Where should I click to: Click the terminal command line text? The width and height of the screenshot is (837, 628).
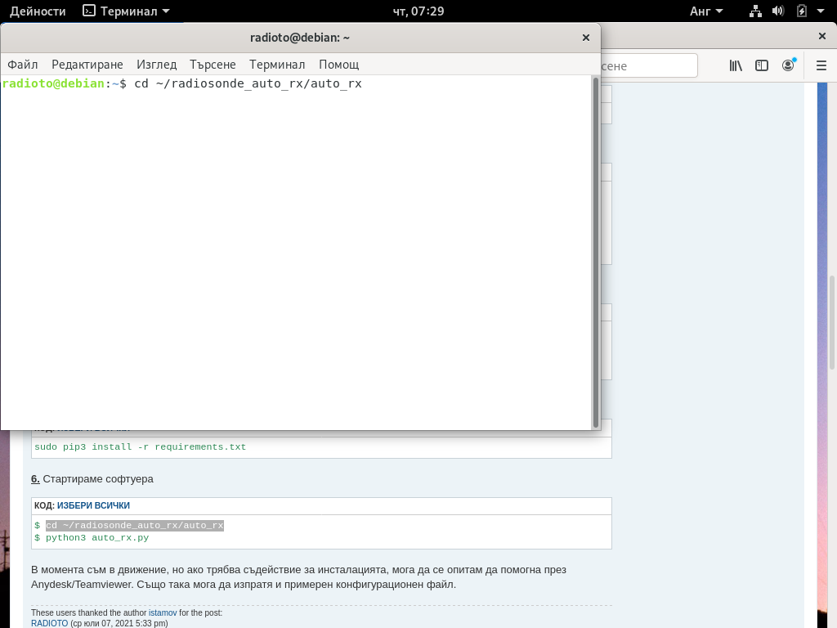[x=248, y=84]
